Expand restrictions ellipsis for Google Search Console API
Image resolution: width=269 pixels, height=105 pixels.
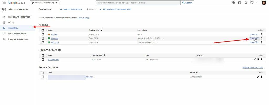pos(162,38)
